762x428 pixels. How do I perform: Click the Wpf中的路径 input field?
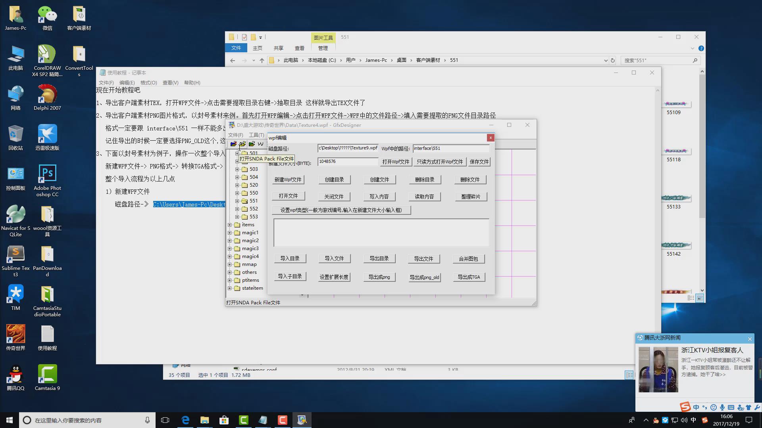click(451, 148)
